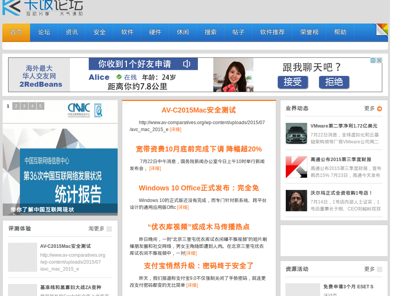
Task: Switch slideshow to slide 3
Action: 24,106
